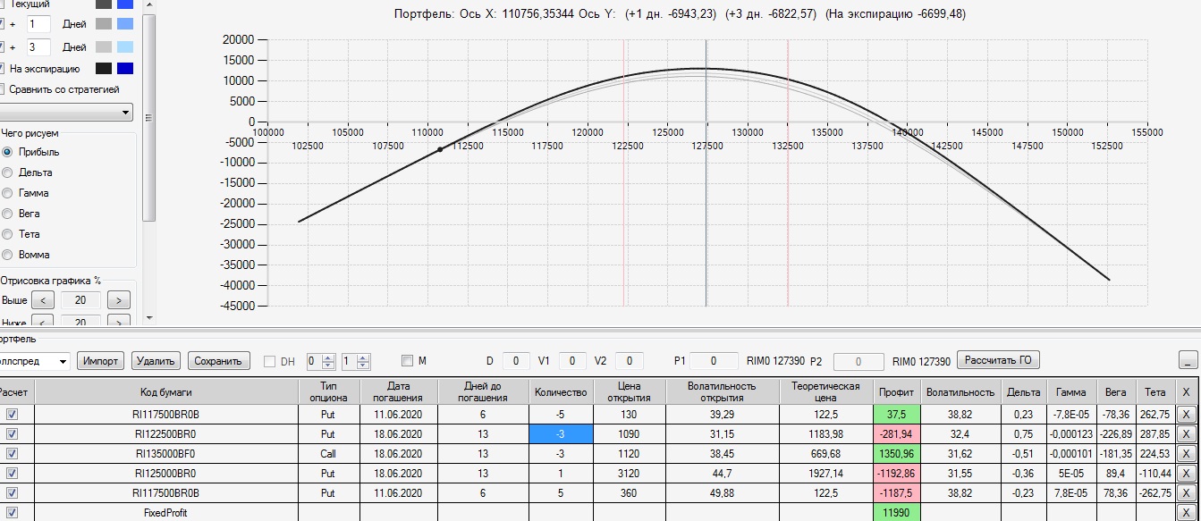The height and width of the screenshot is (521, 1201).
Task: Toggle the M checkbox
Action: (x=407, y=361)
